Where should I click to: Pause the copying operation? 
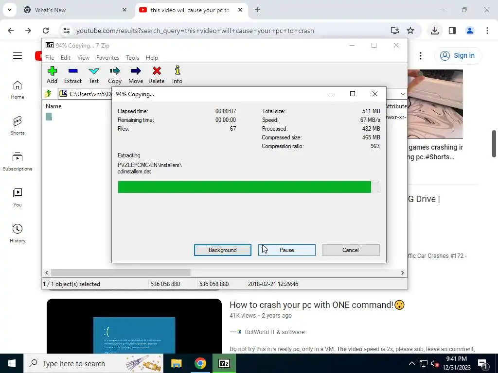point(287,250)
